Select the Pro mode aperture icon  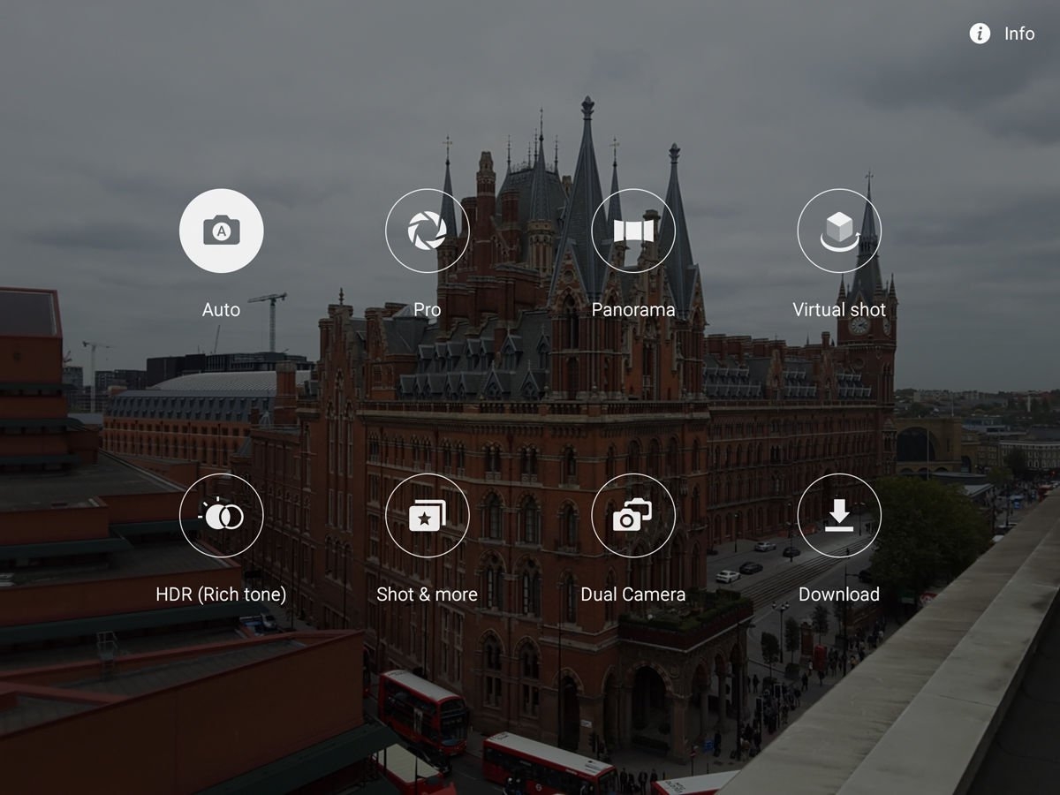coord(428,230)
